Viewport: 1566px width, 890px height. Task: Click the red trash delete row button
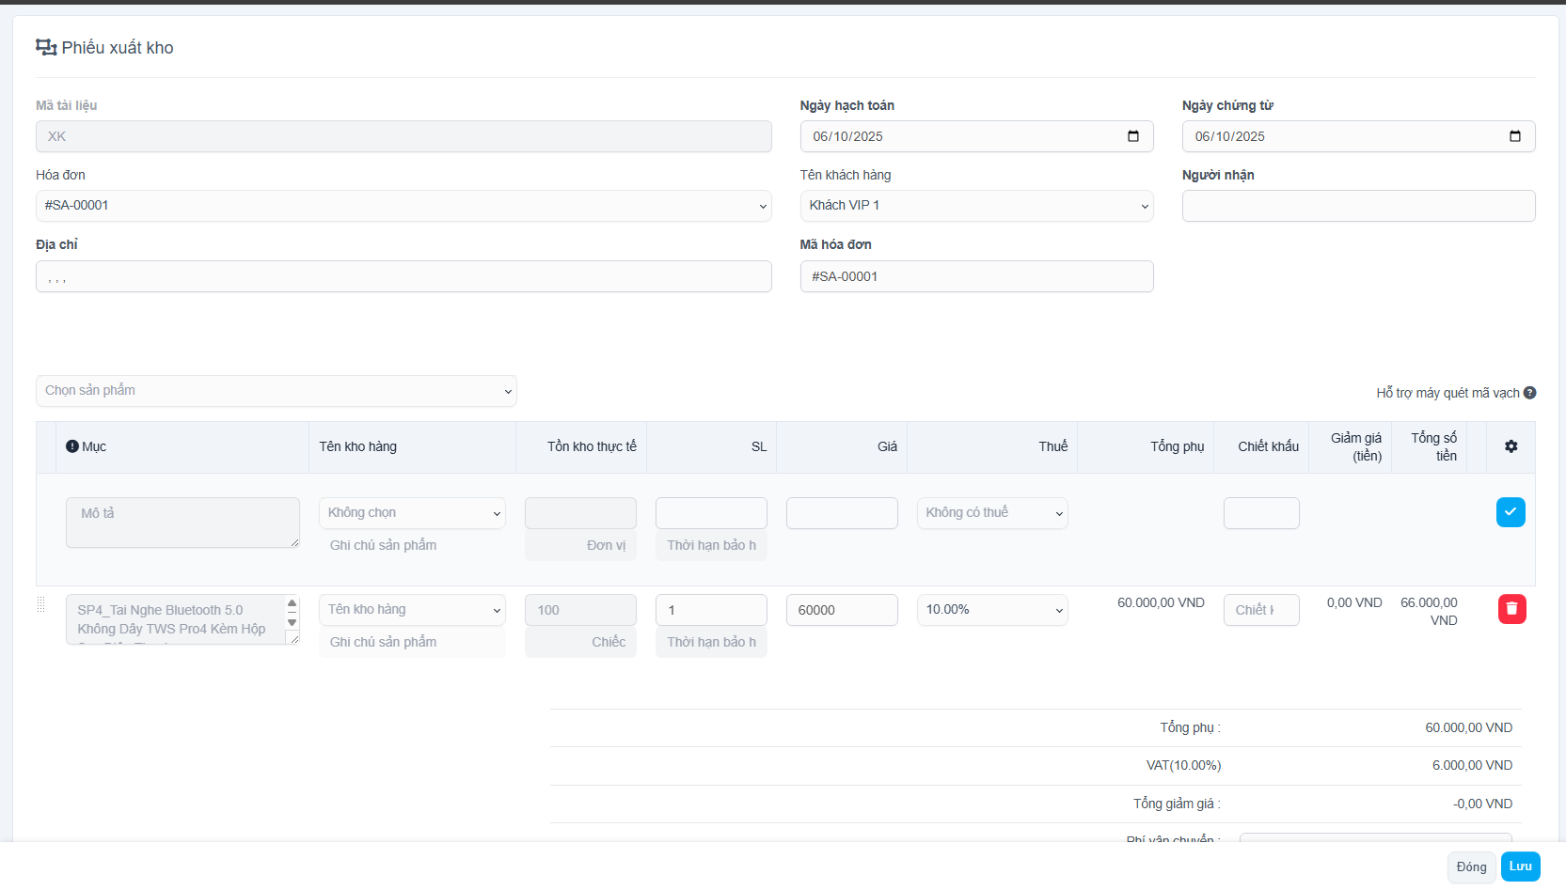pyautogui.click(x=1511, y=609)
